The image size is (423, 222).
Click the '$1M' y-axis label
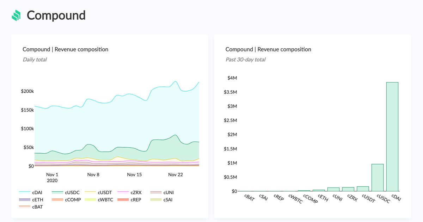tap(232, 163)
